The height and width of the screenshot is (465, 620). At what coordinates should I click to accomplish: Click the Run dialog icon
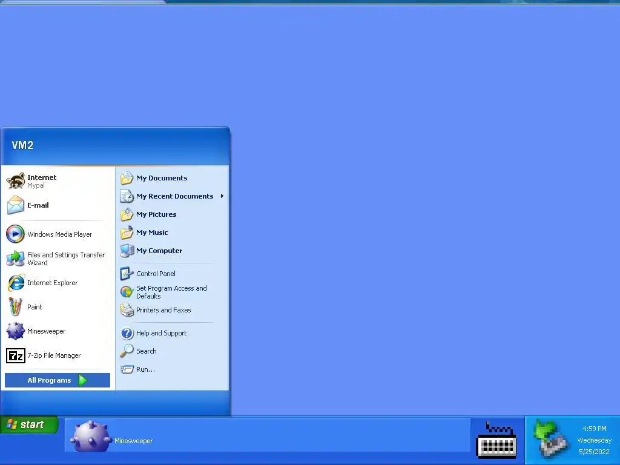(127, 369)
